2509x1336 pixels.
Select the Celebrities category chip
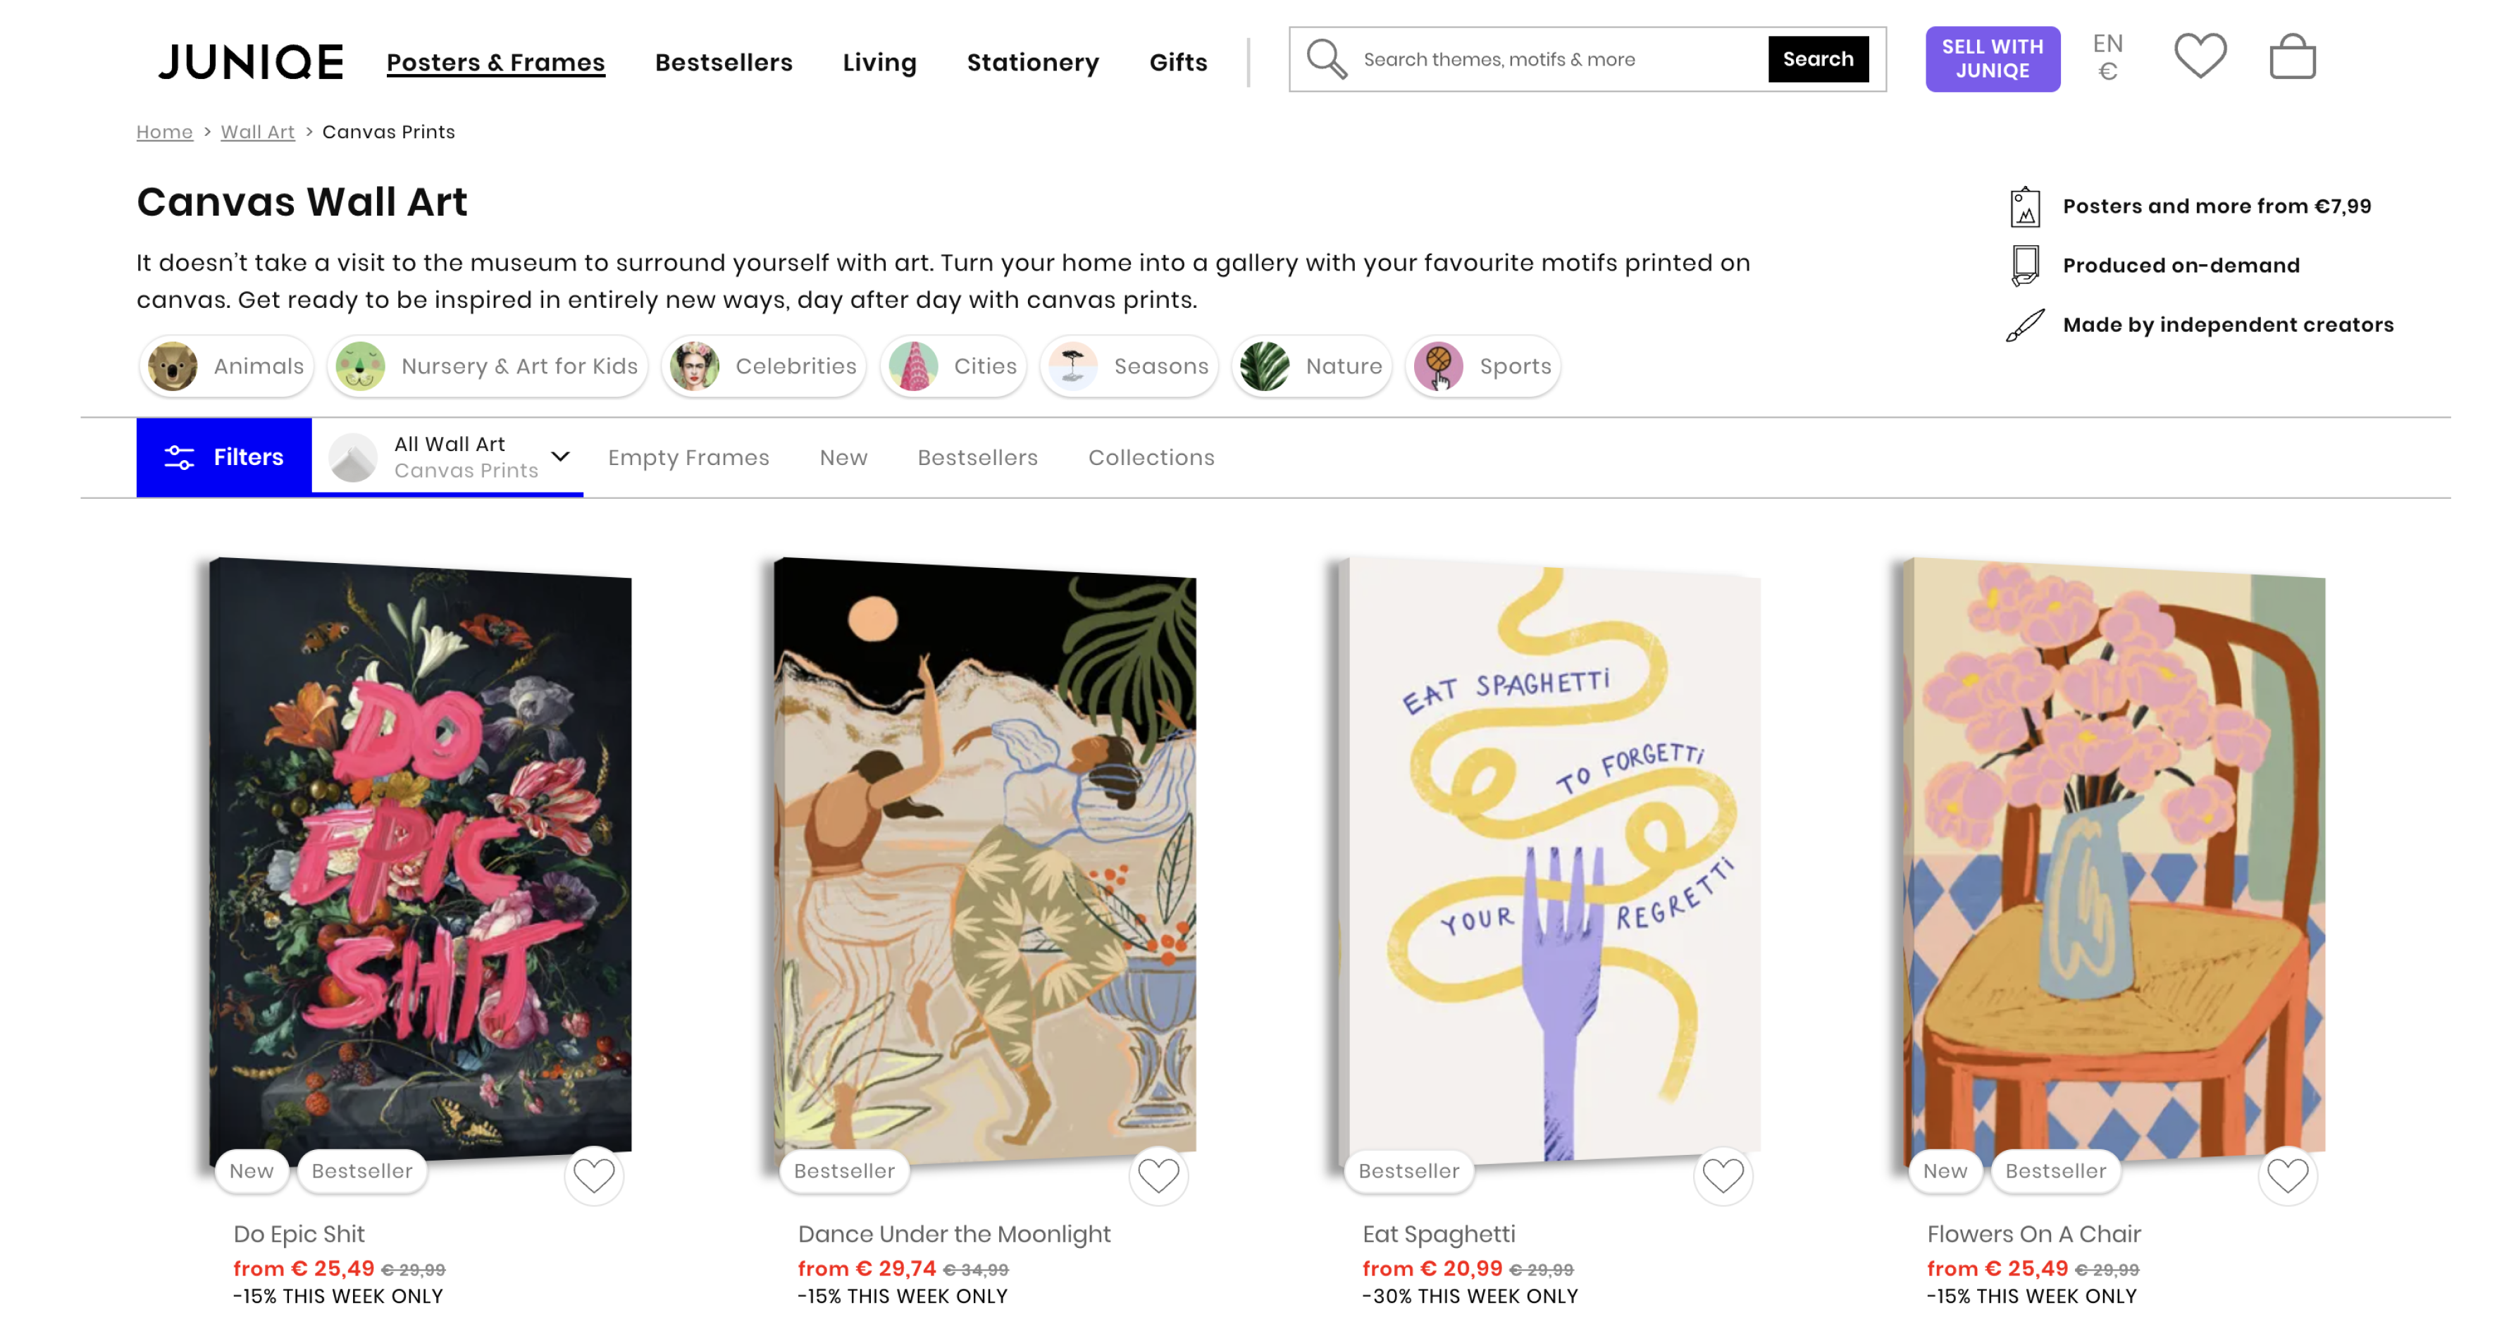click(x=764, y=366)
